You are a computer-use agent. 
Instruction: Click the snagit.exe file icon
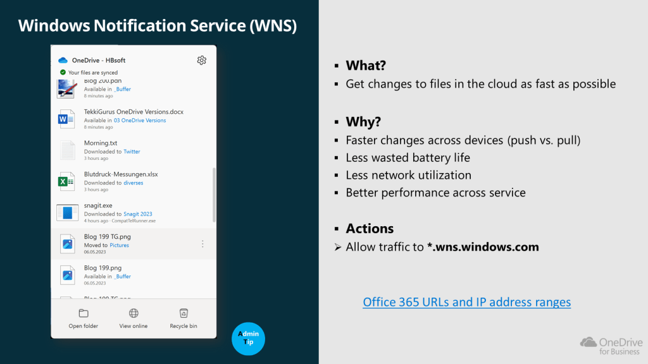(x=66, y=212)
